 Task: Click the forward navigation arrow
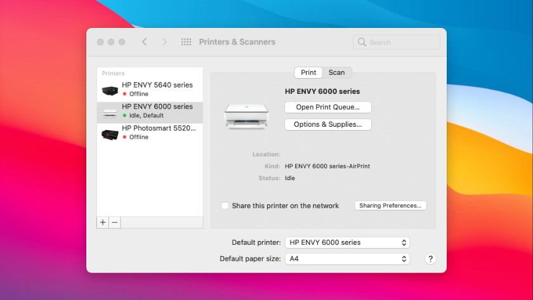click(164, 42)
